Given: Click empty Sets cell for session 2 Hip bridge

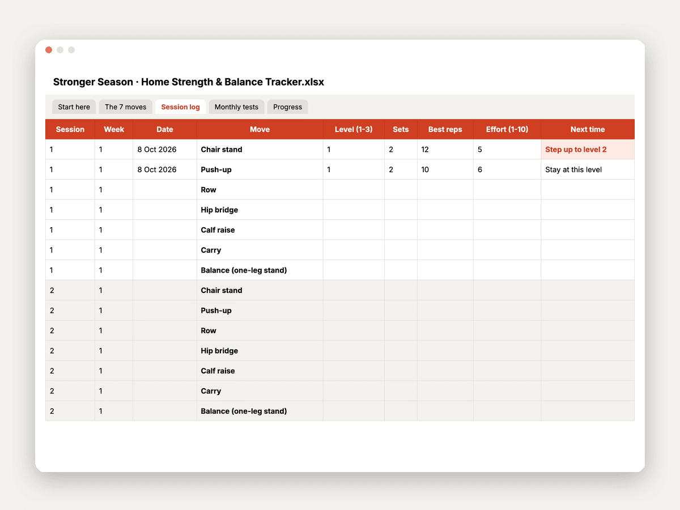Looking at the screenshot, I should [x=401, y=351].
